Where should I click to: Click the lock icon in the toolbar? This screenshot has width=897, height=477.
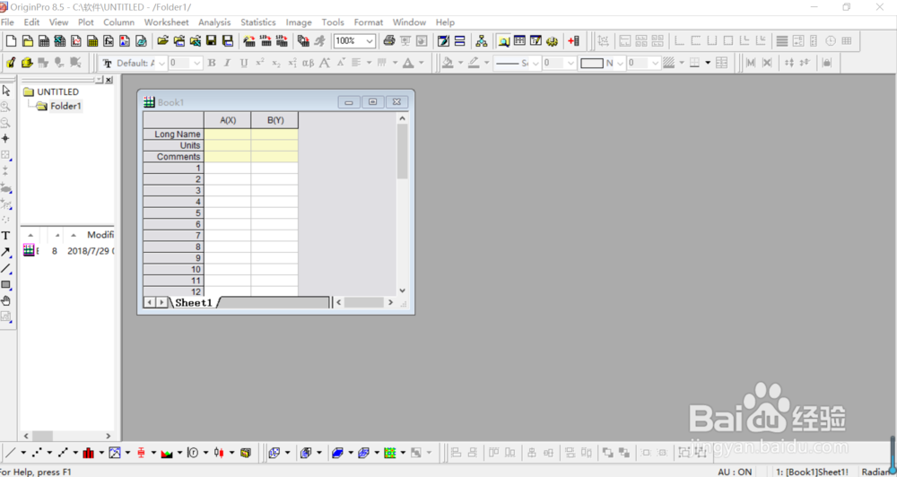click(x=827, y=63)
